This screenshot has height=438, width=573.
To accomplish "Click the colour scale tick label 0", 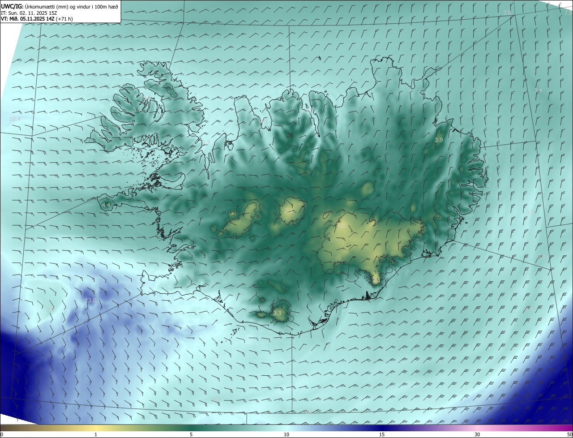I will [2, 435].
